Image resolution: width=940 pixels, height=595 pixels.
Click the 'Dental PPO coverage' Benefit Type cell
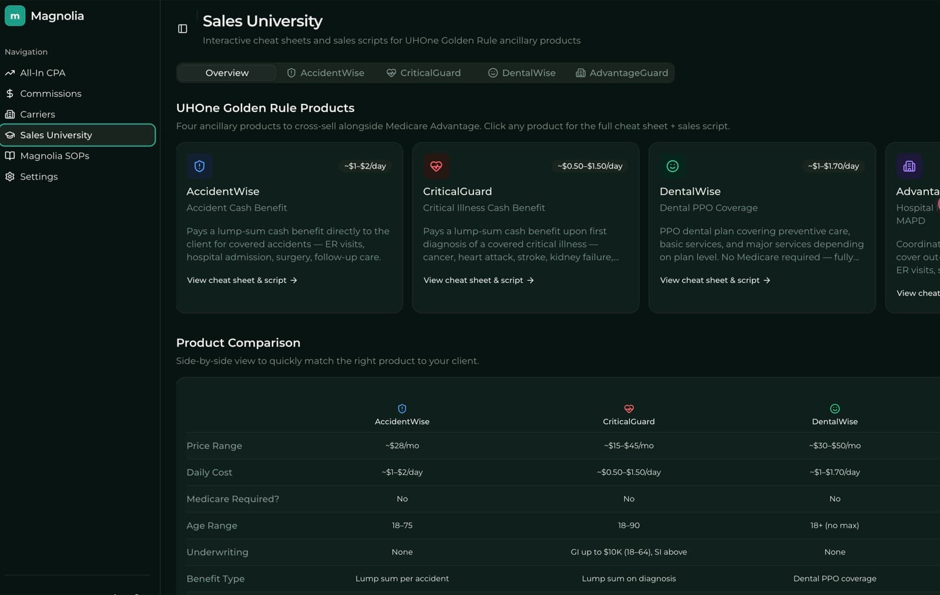835,579
